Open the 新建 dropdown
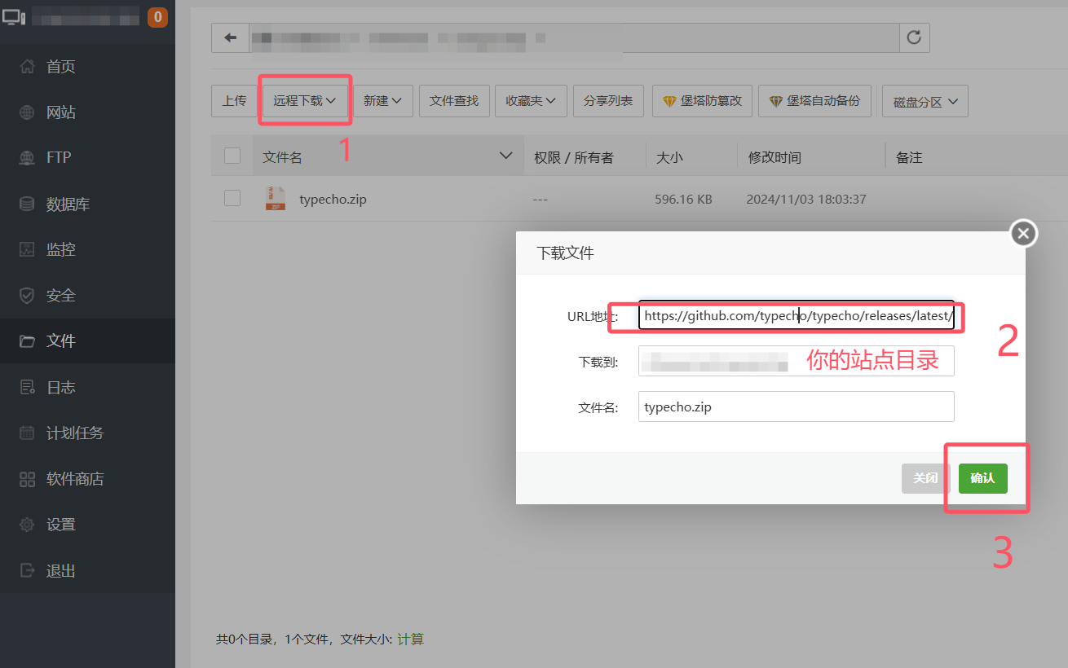This screenshot has width=1068, height=668. pos(383,101)
